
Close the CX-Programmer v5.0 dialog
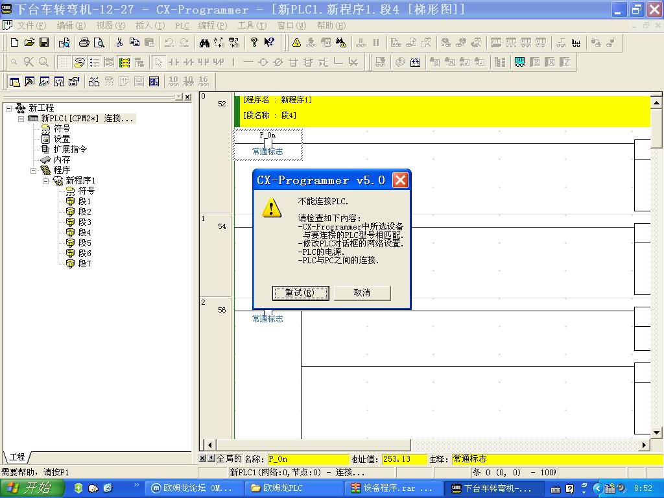pyautogui.click(x=400, y=180)
